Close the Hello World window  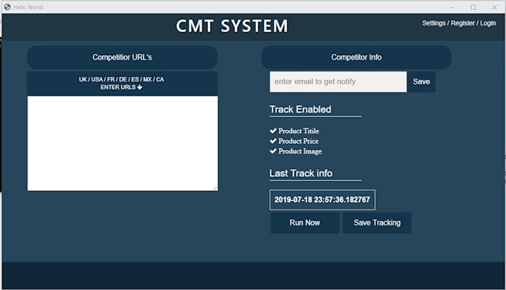click(494, 7)
